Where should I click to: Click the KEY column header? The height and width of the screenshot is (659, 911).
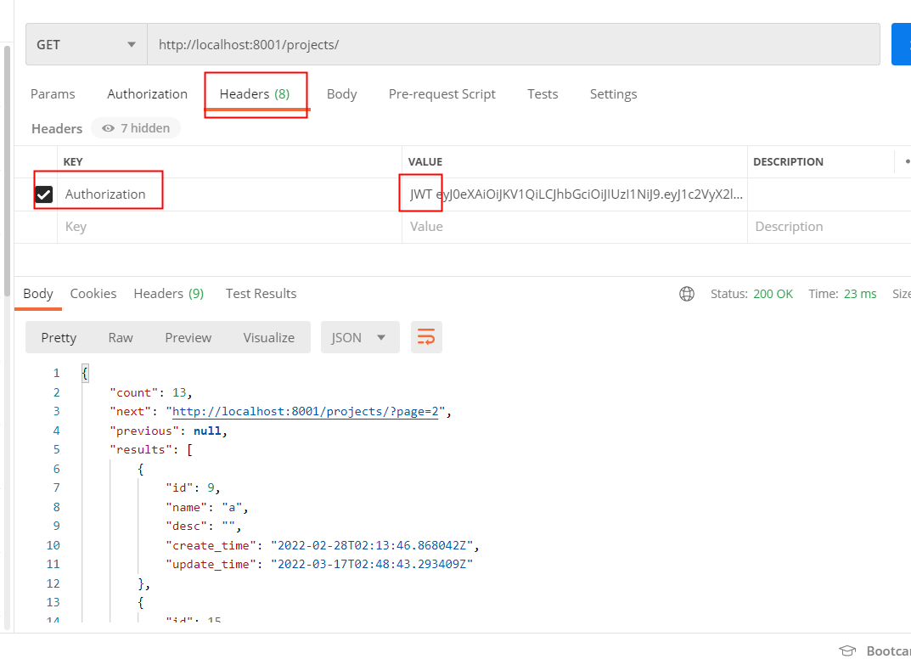pos(73,162)
